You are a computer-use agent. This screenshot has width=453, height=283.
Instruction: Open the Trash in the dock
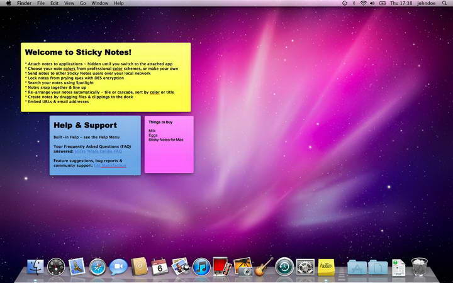click(419, 267)
